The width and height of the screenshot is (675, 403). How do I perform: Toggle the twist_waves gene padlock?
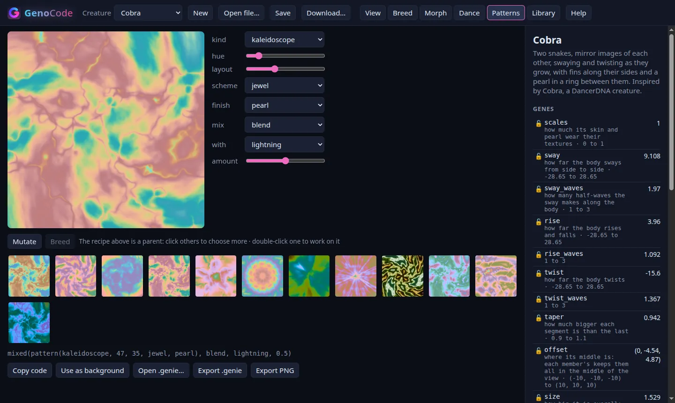pyautogui.click(x=539, y=299)
